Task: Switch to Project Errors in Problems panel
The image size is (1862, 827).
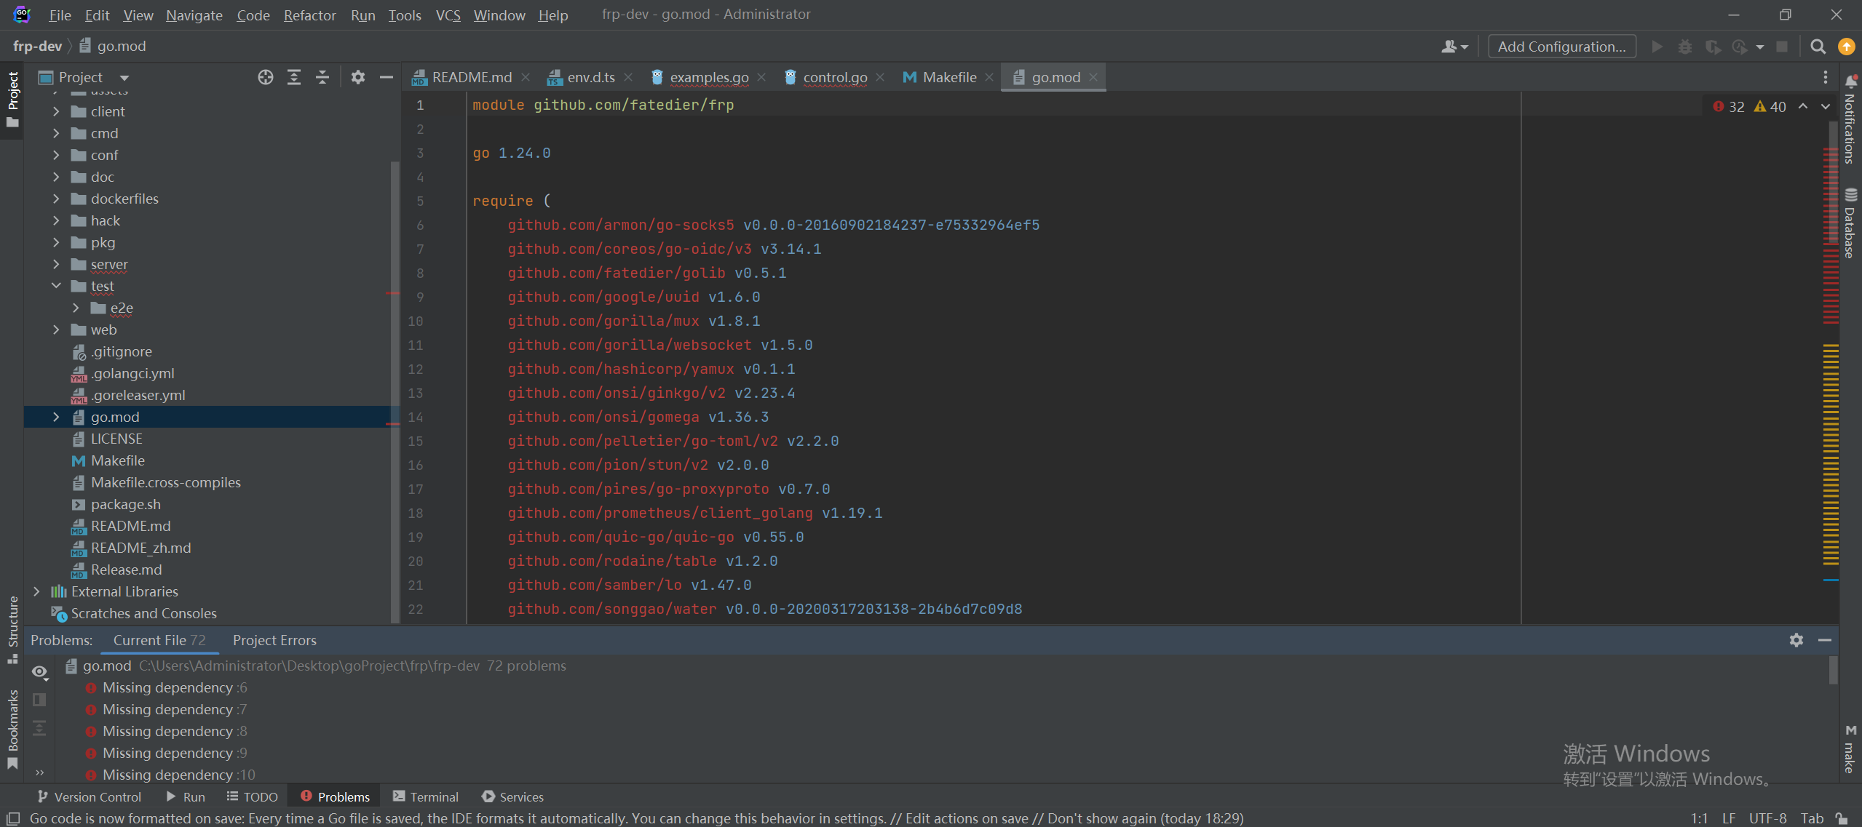Action: point(274,640)
